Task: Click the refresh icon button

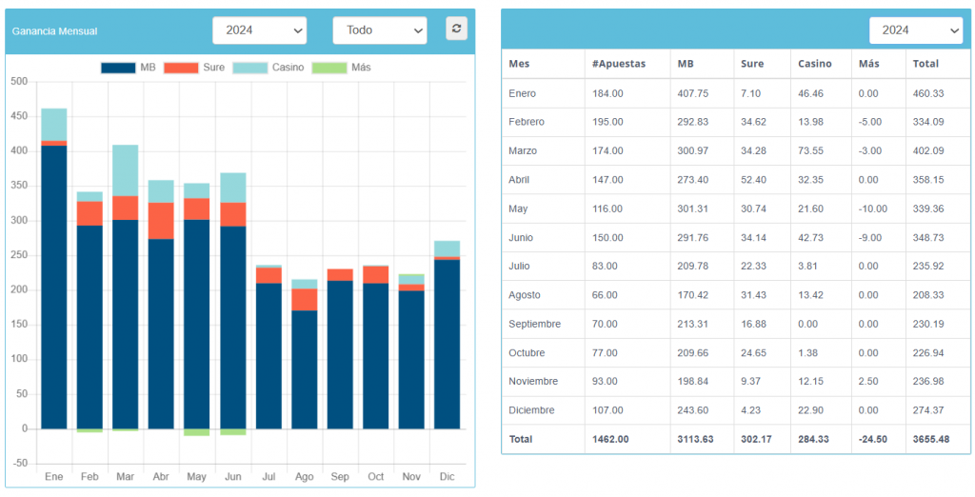Action: click(x=457, y=29)
